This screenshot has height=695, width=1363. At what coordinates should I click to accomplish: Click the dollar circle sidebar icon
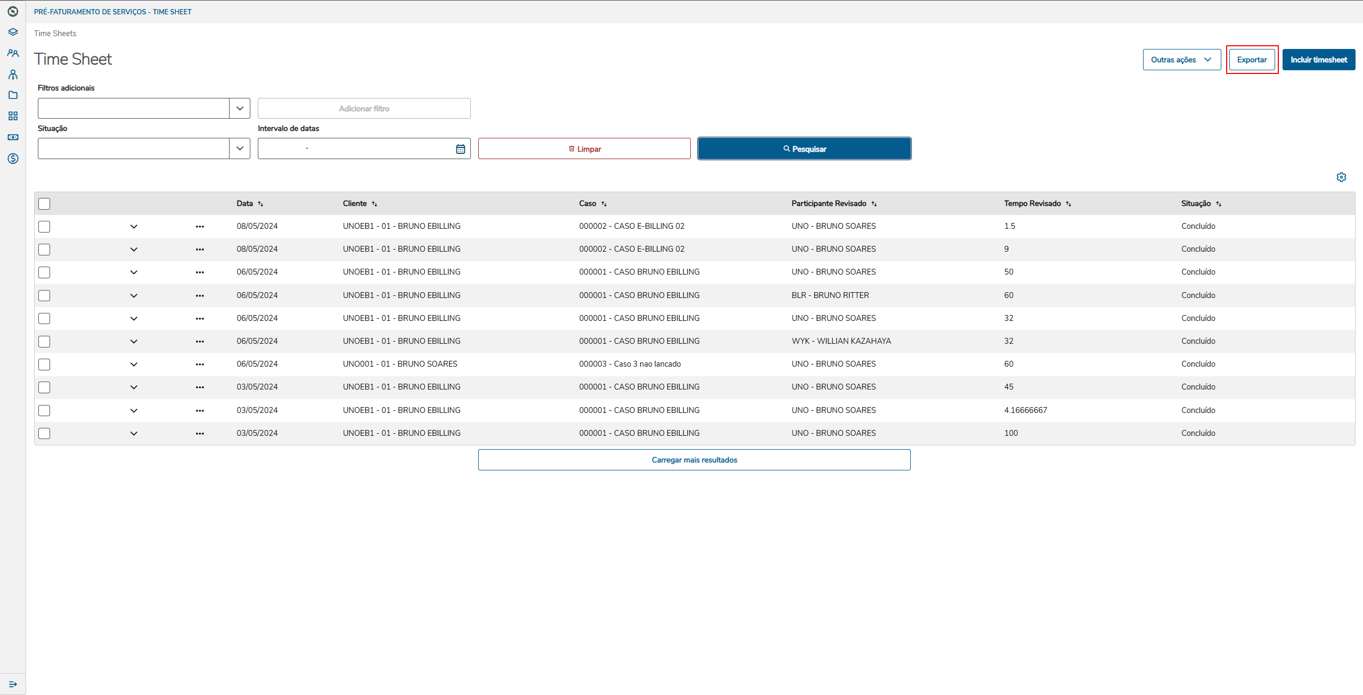[13, 159]
